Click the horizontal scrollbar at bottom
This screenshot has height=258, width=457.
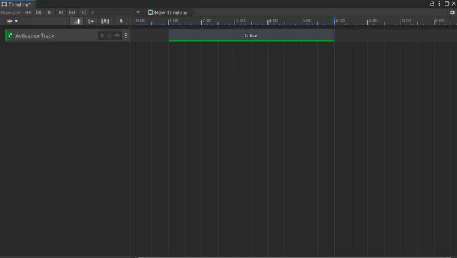click(295, 257)
